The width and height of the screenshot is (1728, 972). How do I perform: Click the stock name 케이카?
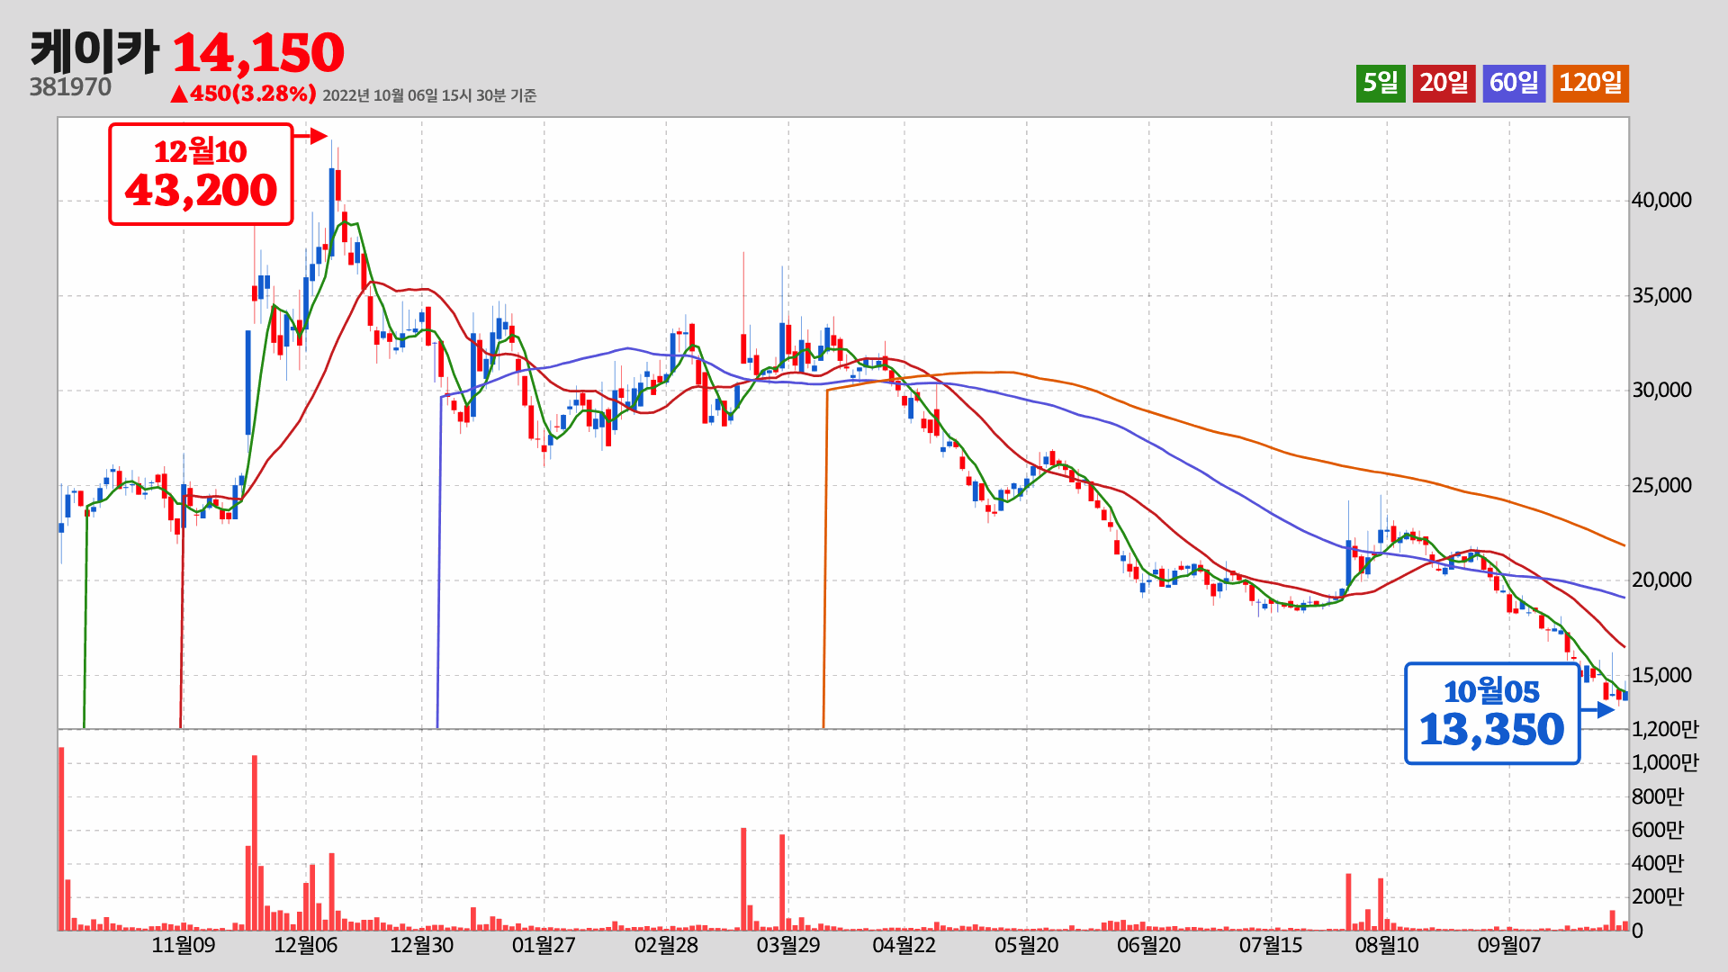94,51
